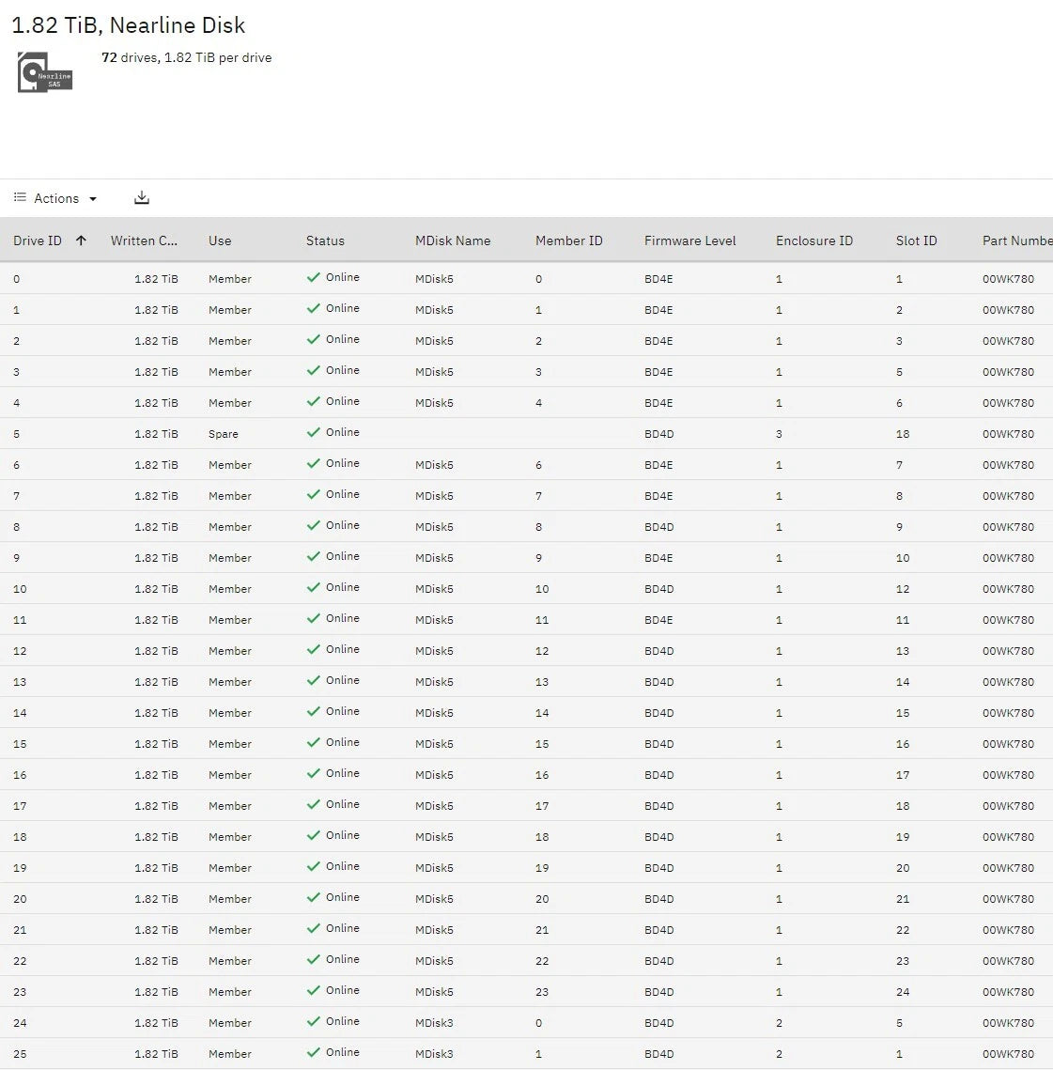Viewport: 1053px width, 1070px height.
Task: Click 1.82 TiB capacity for drive 16
Action: pyautogui.click(x=156, y=775)
